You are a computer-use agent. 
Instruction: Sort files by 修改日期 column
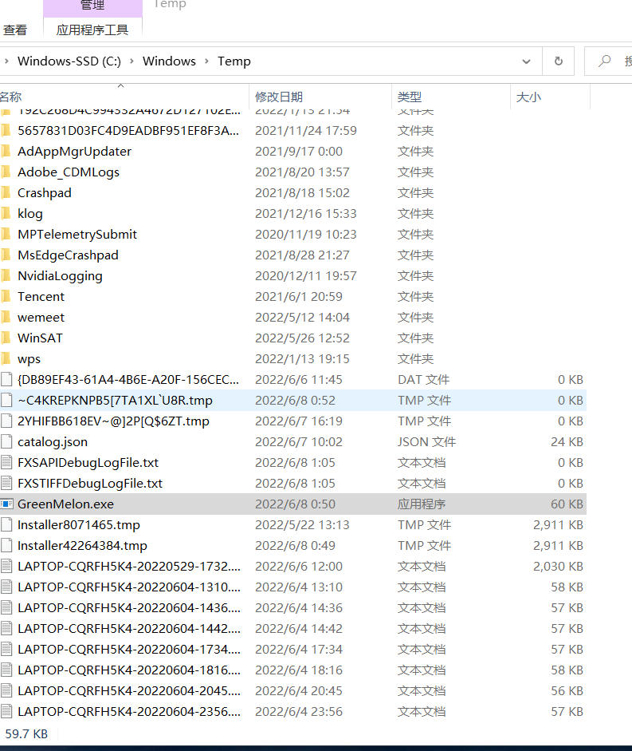(x=279, y=97)
